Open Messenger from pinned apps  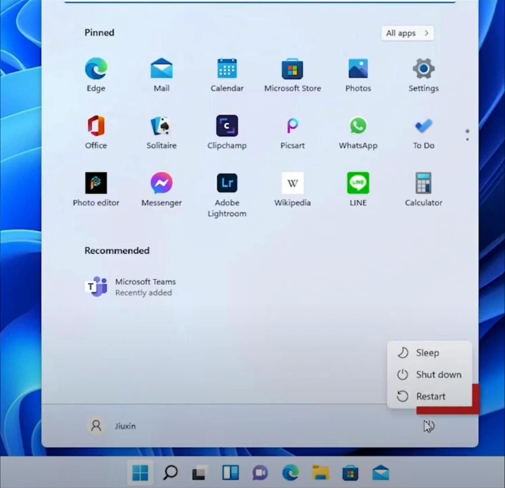pyautogui.click(x=161, y=189)
